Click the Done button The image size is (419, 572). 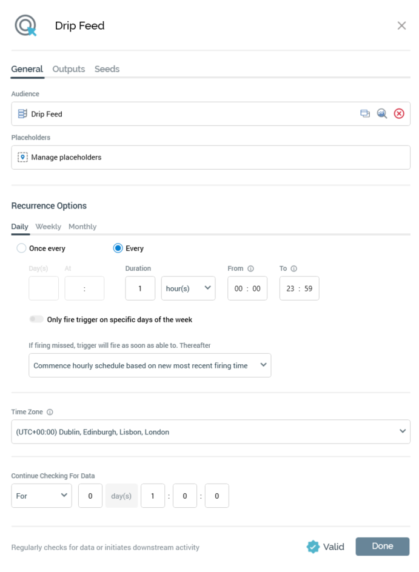382,546
